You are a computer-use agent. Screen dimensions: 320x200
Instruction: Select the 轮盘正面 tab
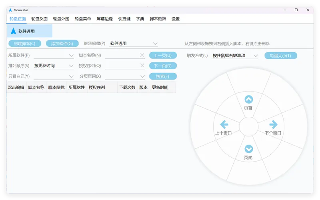18,19
